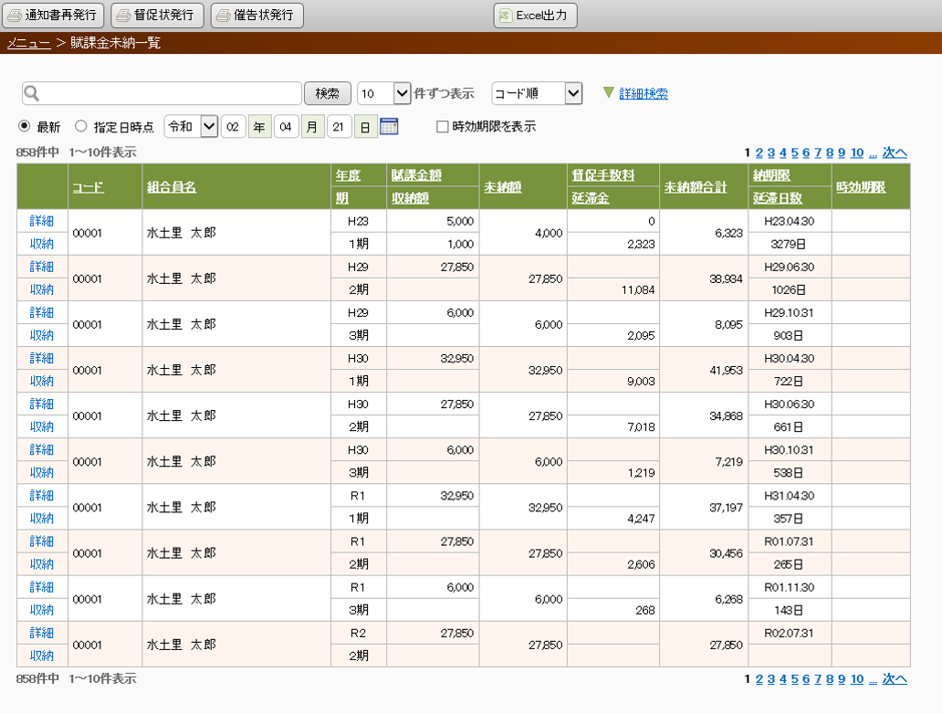Click the month input field showing 04
This screenshot has height=714, width=942.
point(286,127)
